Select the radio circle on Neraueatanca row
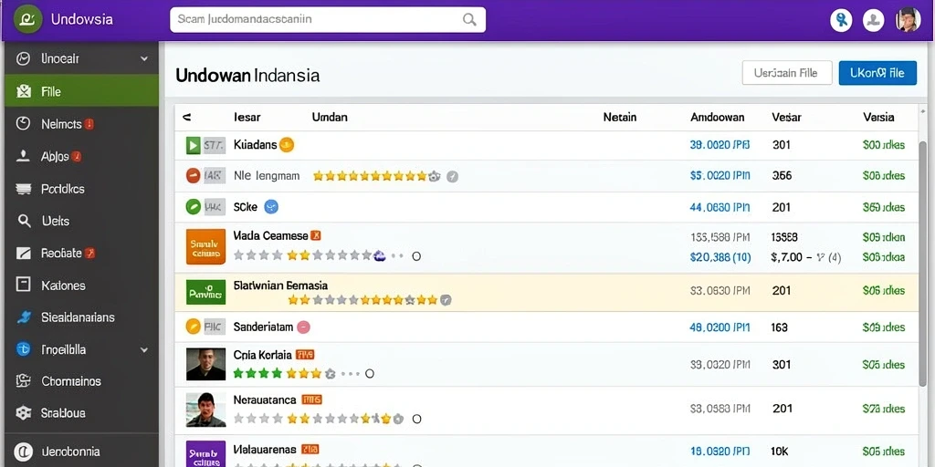This screenshot has height=467, width=935. 416,419
